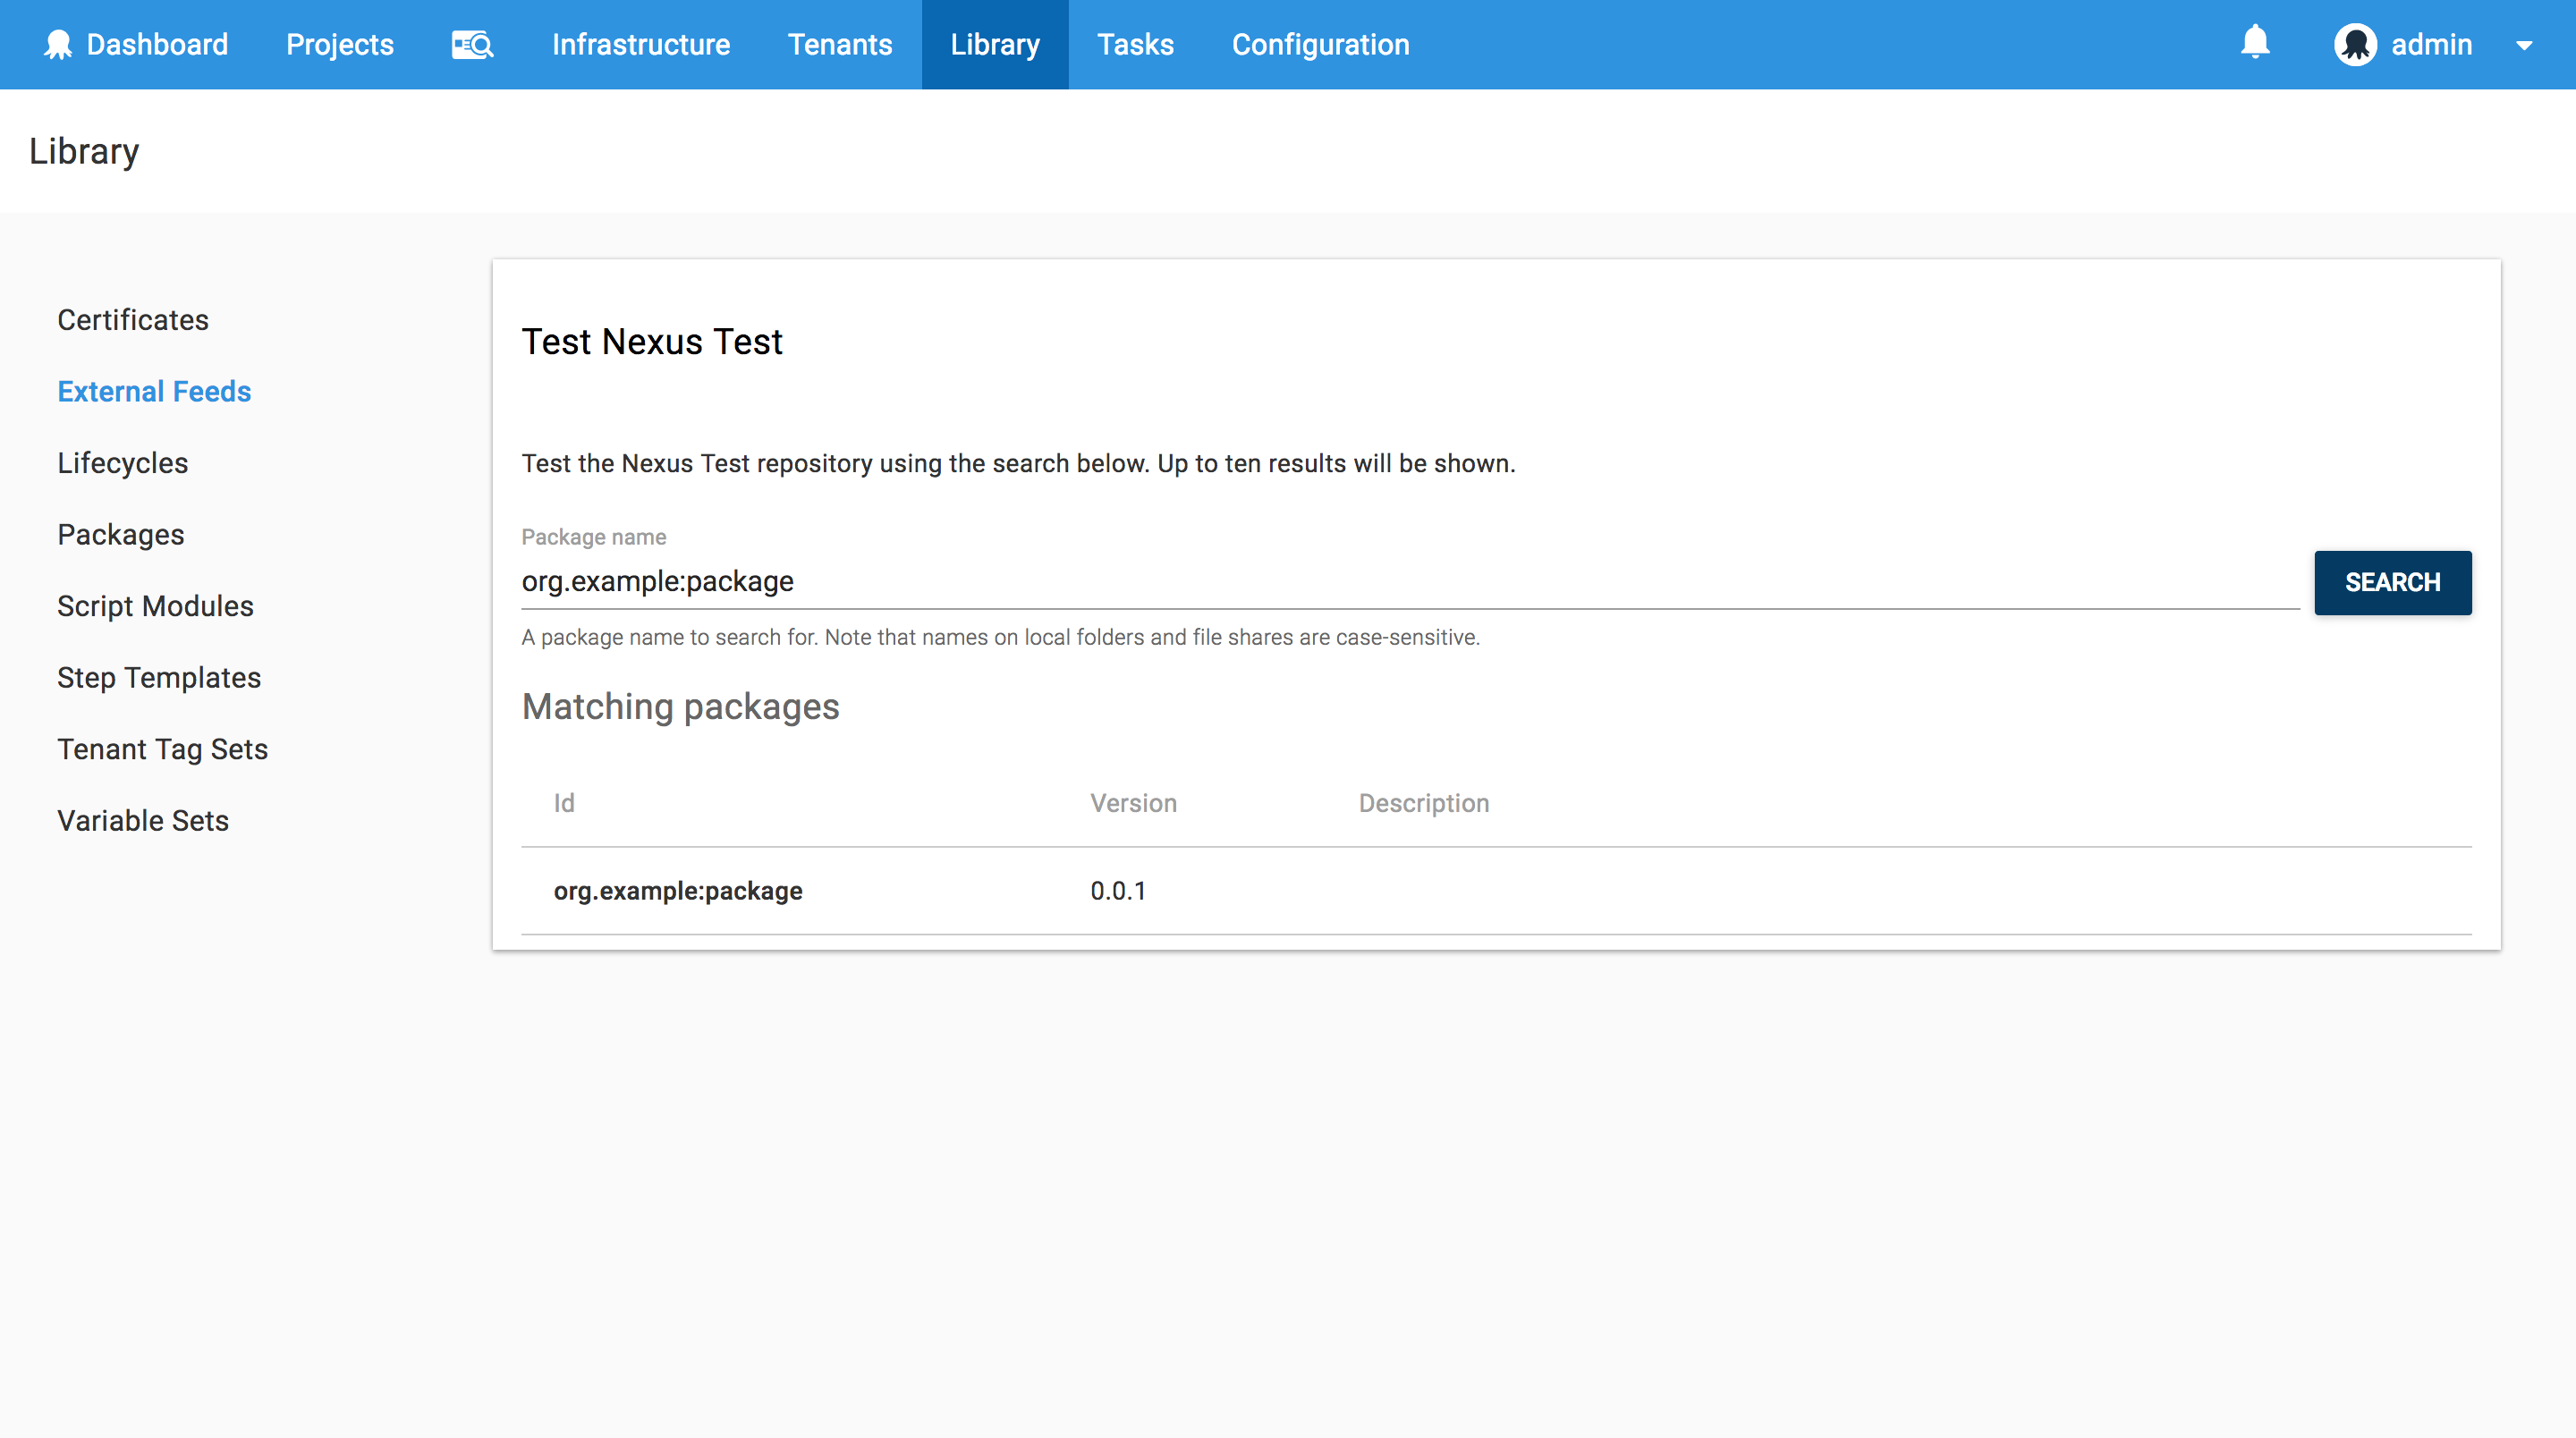Select Variable Sets in the sidebar

[x=143, y=821]
